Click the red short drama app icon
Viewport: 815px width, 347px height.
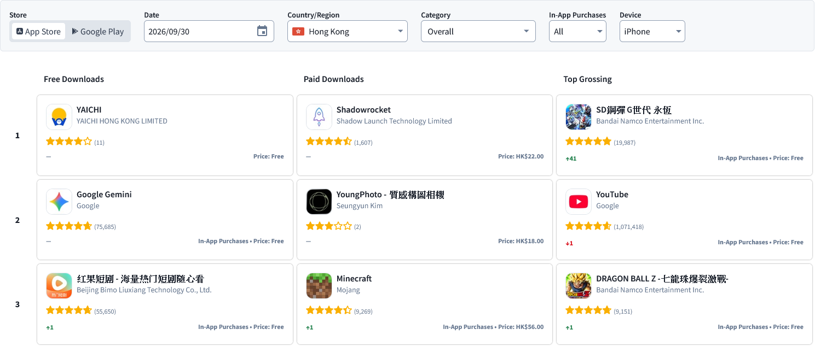coord(59,286)
